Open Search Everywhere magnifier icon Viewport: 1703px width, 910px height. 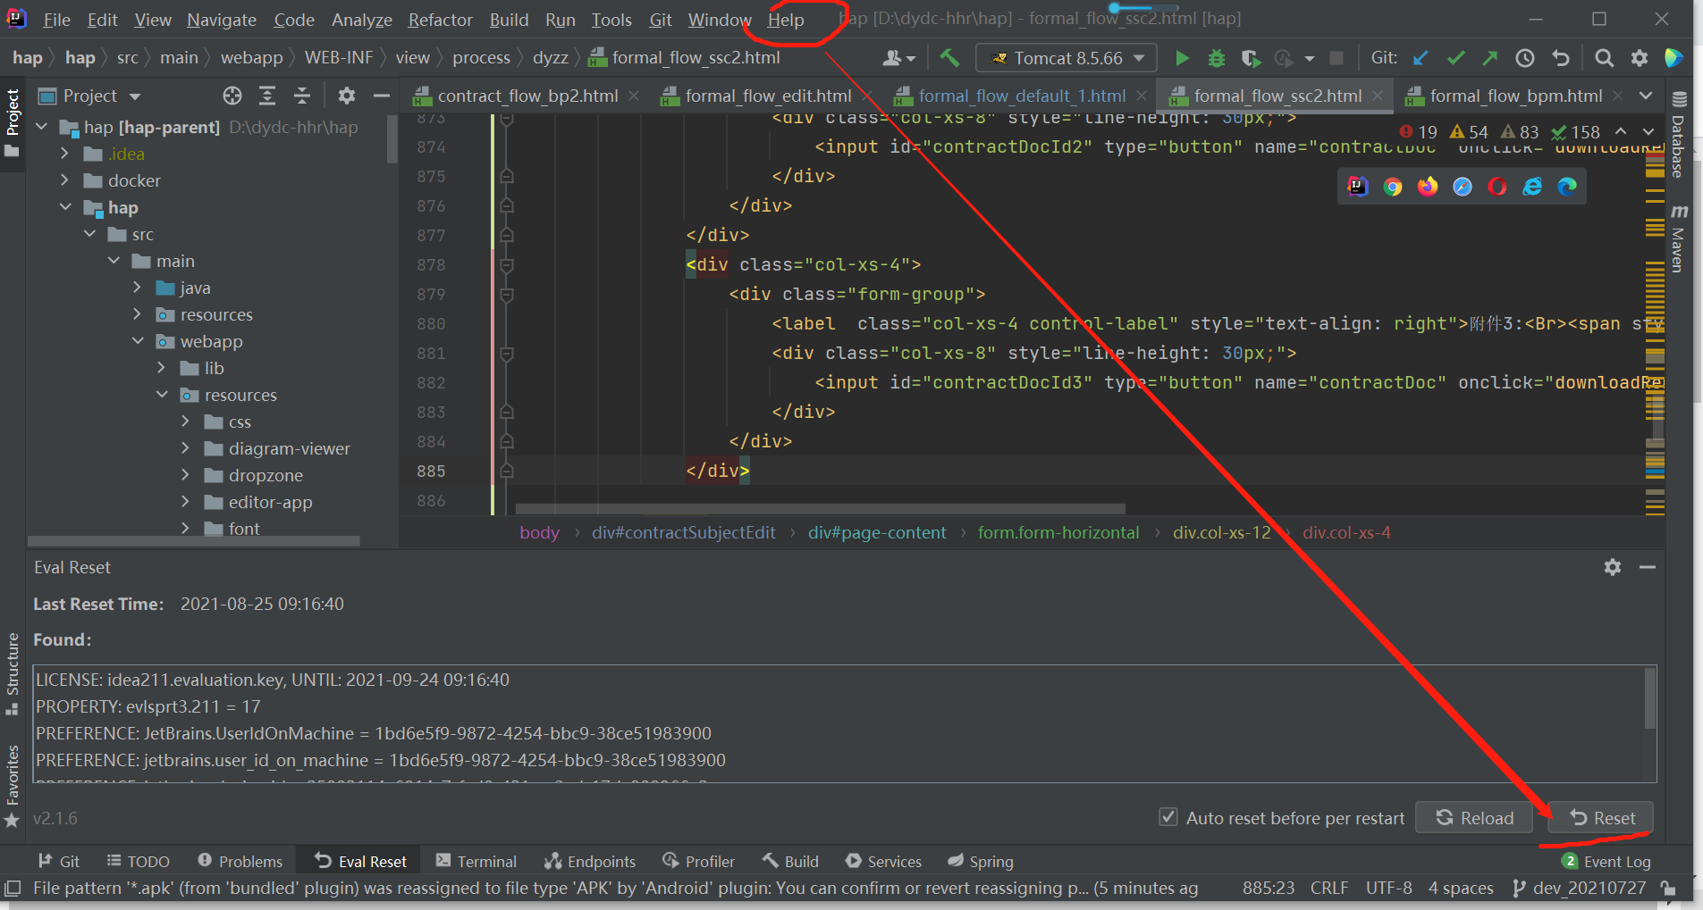pyautogui.click(x=1605, y=58)
